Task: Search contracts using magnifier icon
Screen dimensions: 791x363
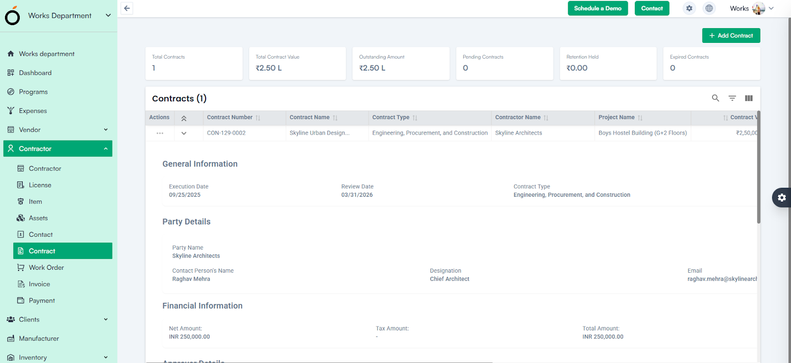Action: [x=715, y=98]
